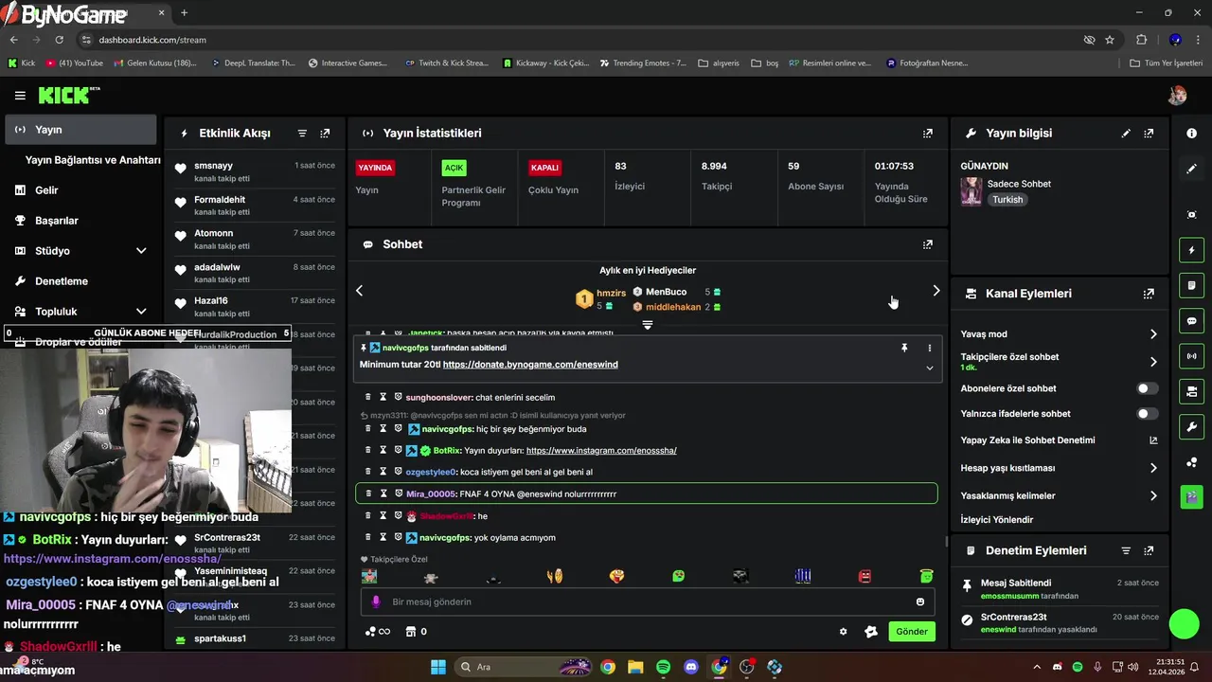Click the lightning bolt icon in right sidebar

1192,250
